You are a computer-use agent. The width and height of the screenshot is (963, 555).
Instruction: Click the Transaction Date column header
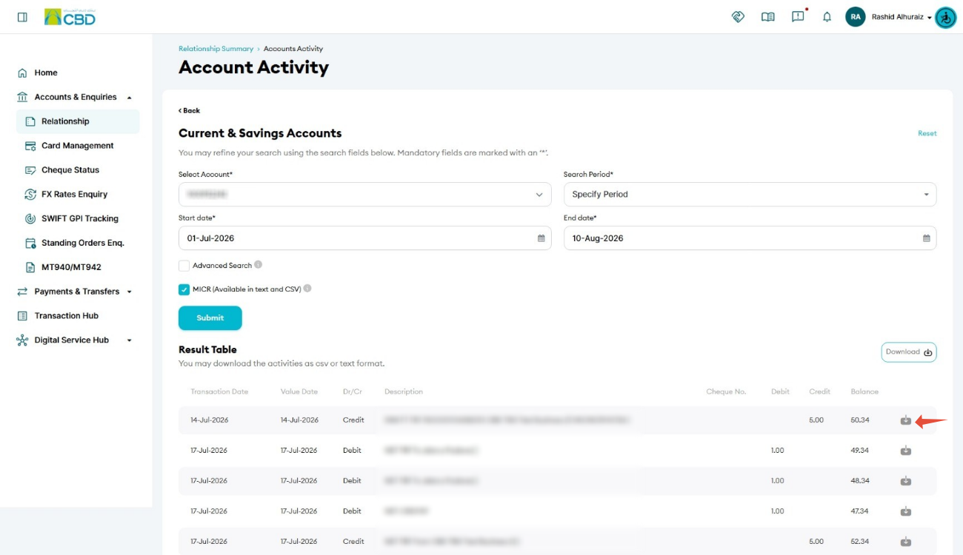point(219,391)
